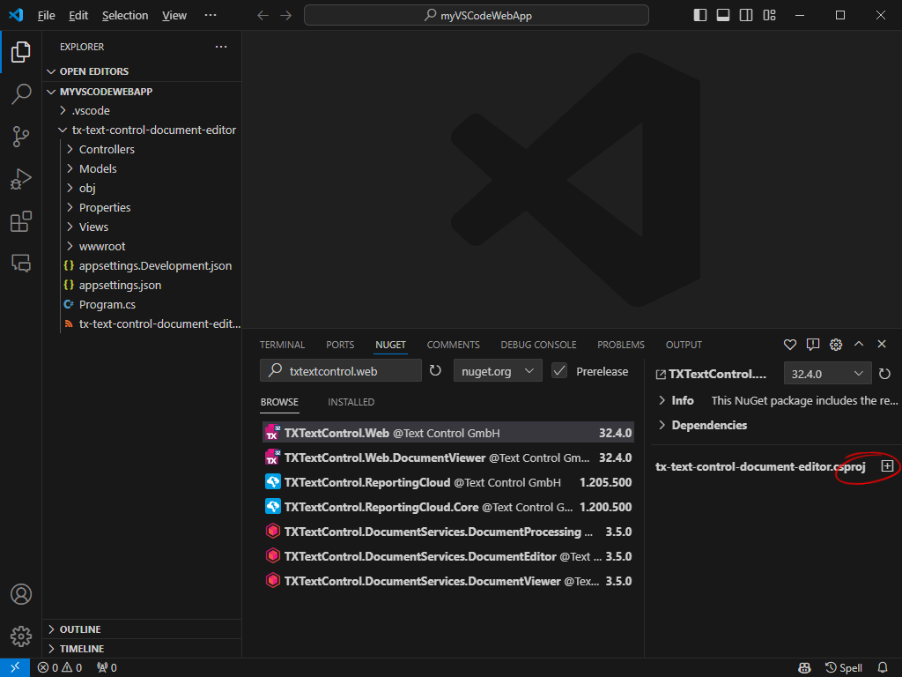Viewport: 902px width, 677px height.
Task: Open the 32.4.0 version dropdown
Action: point(827,374)
